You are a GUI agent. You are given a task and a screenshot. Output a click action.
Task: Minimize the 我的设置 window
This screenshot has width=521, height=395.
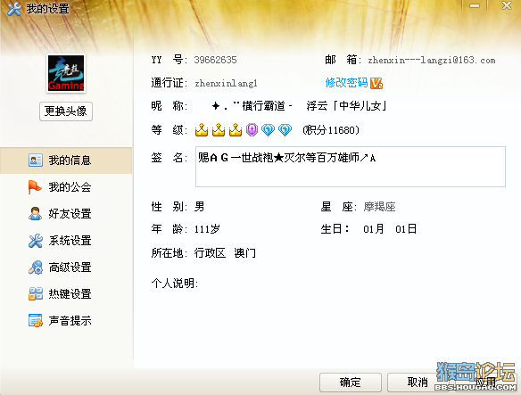475,5
